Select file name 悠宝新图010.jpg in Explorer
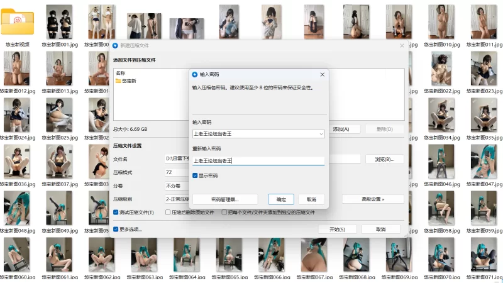The height and width of the screenshot is (283, 503). point(442,45)
